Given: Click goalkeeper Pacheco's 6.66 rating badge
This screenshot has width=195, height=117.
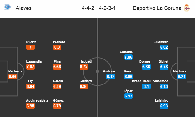Looking at the screenshot, I should (x=13, y=77).
